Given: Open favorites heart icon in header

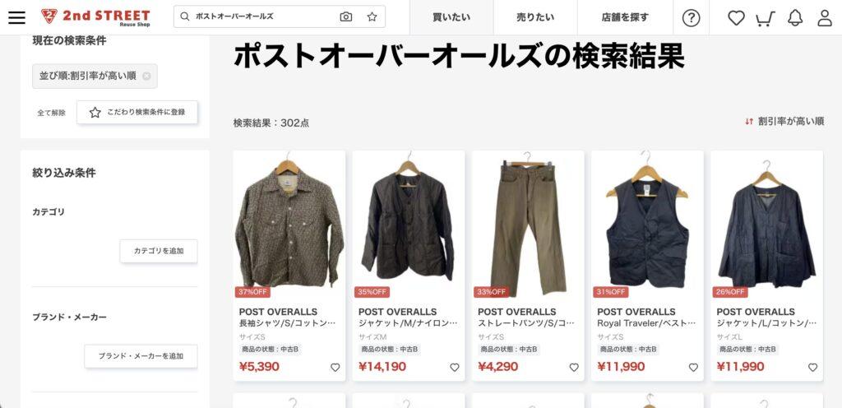Looking at the screenshot, I should [x=736, y=18].
